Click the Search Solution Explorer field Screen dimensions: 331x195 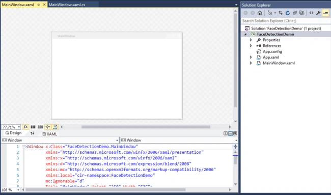point(286,21)
